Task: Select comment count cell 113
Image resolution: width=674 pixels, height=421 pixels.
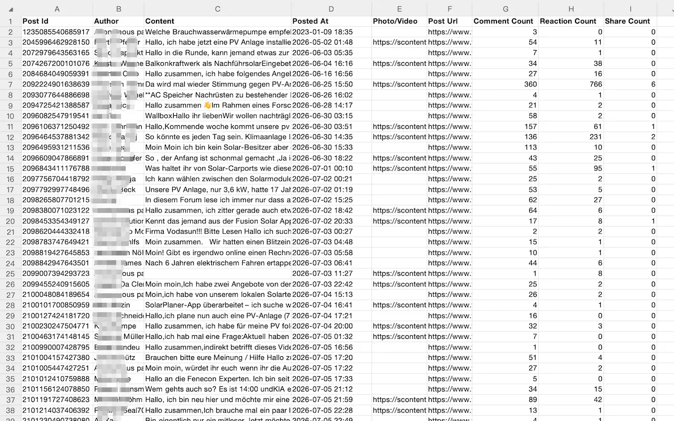Action: click(x=506, y=147)
